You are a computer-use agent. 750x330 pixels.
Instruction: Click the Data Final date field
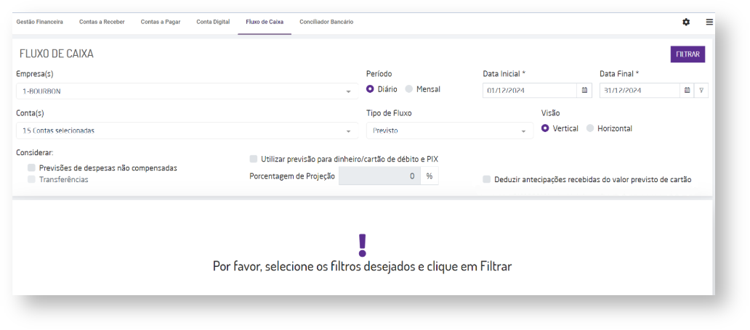click(640, 90)
